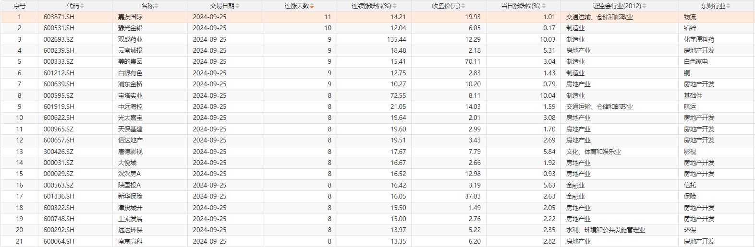
Task: Click the 序号 column header
Action: coord(19,6)
